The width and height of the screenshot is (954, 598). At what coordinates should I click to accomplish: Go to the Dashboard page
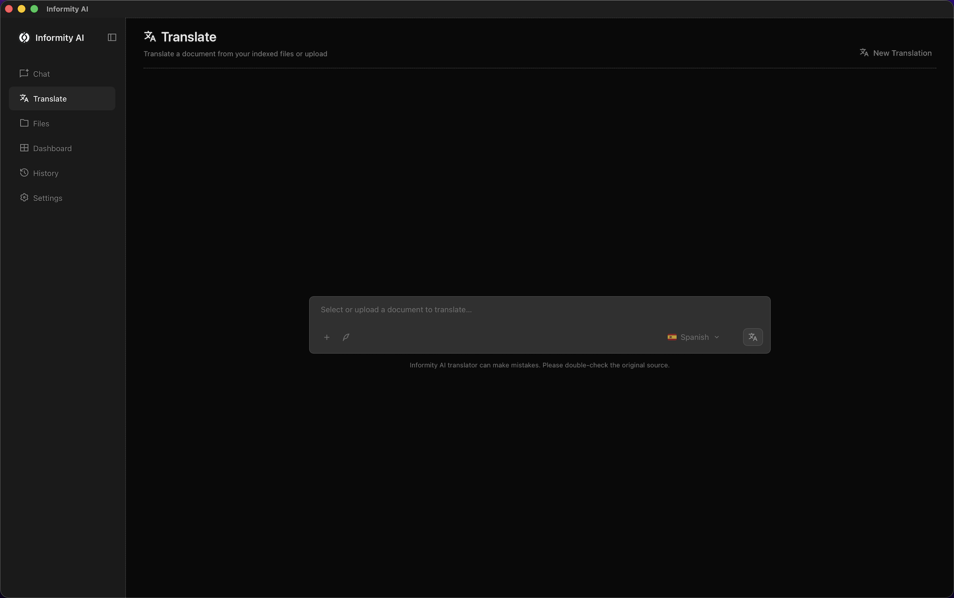click(x=62, y=148)
